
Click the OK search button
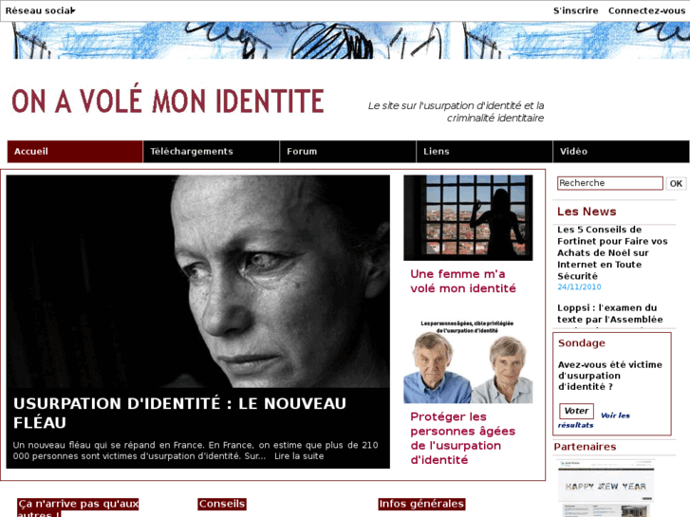point(676,183)
